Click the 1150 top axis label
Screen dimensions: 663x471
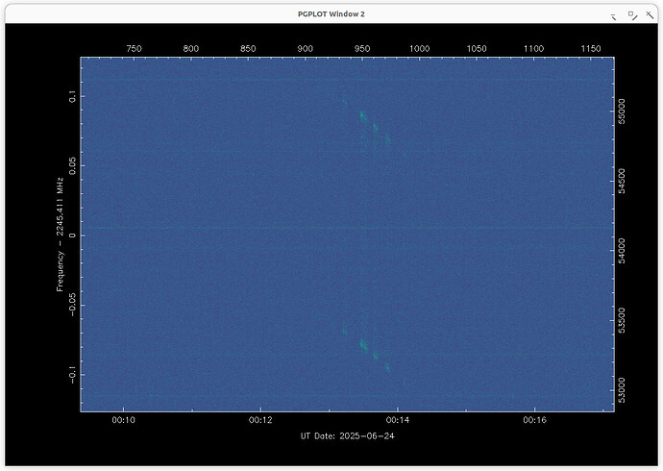tap(591, 49)
